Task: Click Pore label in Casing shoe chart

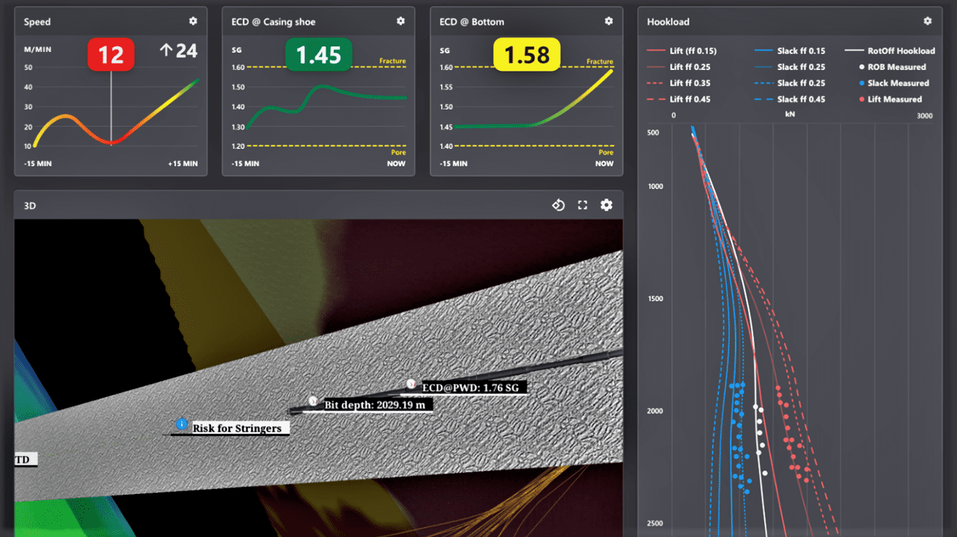Action: coord(399,152)
